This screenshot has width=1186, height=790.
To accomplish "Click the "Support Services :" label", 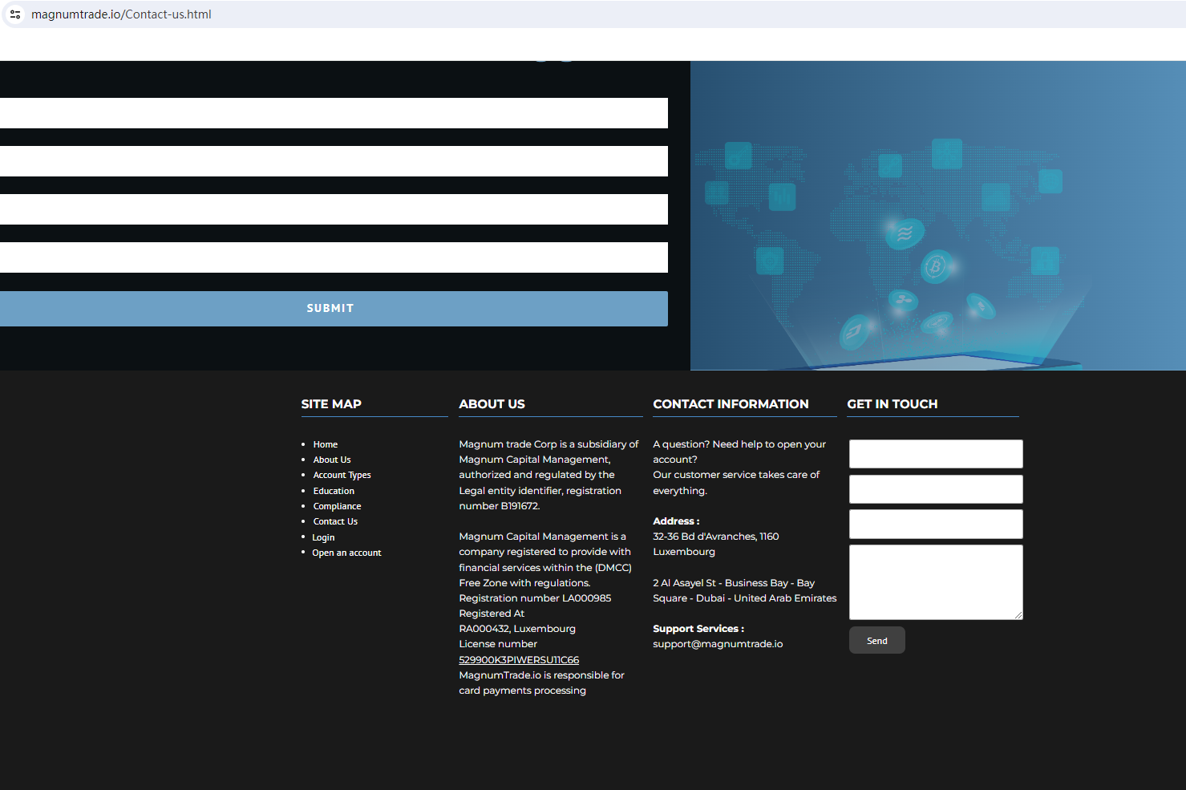I will point(698,629).
